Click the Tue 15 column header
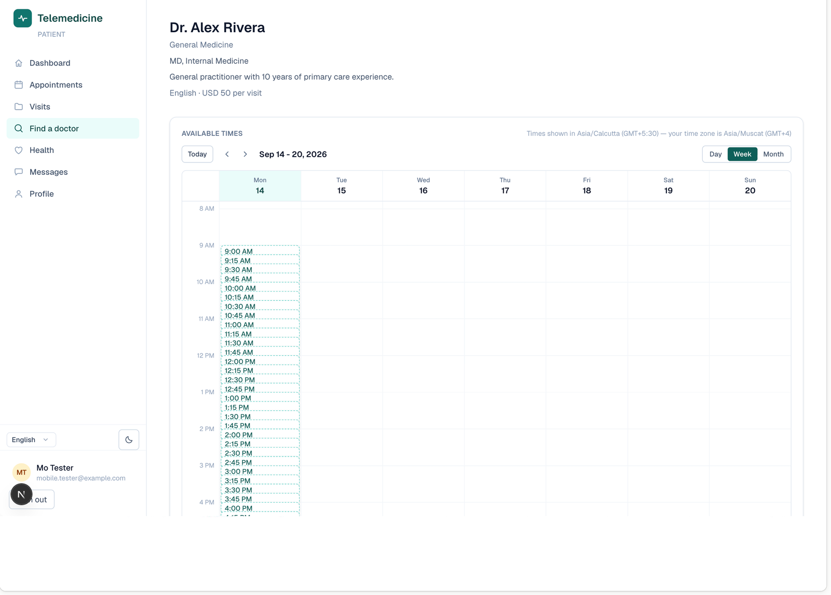The width and height of the screenshot is (831, 595). coord(342,186)
